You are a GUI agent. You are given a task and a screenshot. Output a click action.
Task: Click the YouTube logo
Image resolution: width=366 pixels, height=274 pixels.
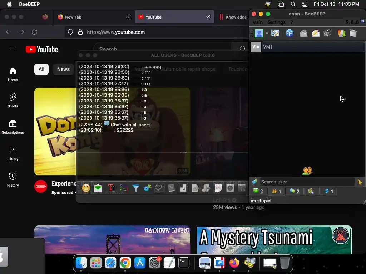[x=42, y=49]
